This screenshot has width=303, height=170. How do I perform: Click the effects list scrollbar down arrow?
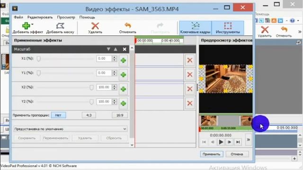click(x=132, y=145)
